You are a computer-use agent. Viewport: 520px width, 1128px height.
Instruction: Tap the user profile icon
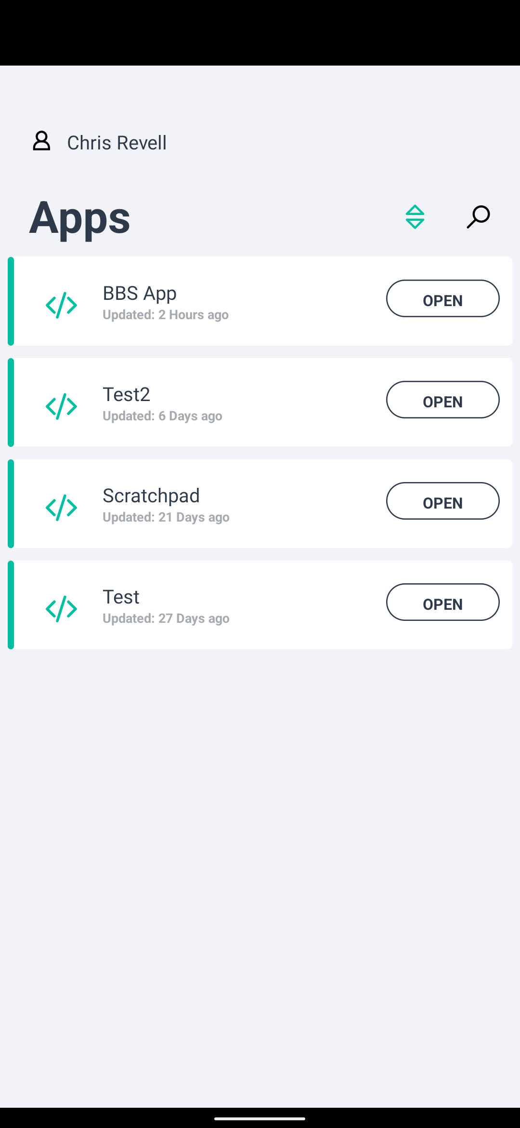41,141
